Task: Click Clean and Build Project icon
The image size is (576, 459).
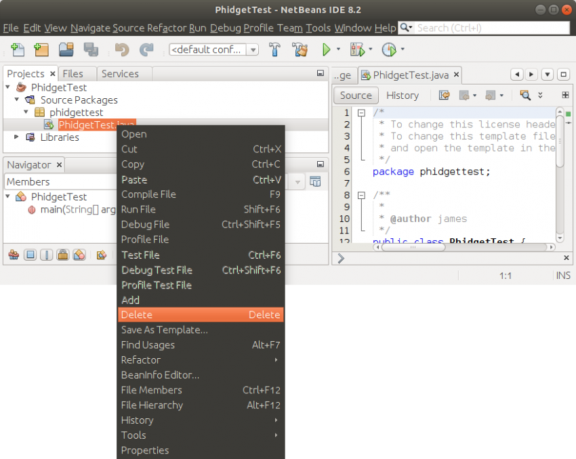Action: [x=300, y=49]
